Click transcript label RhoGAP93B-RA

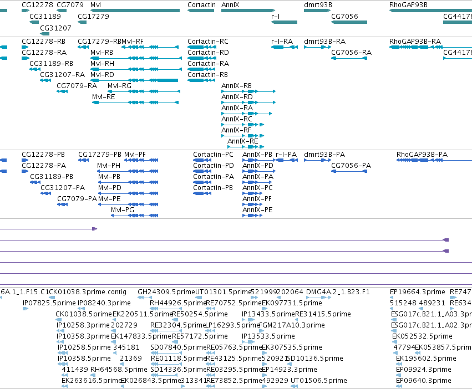(415, 41)
